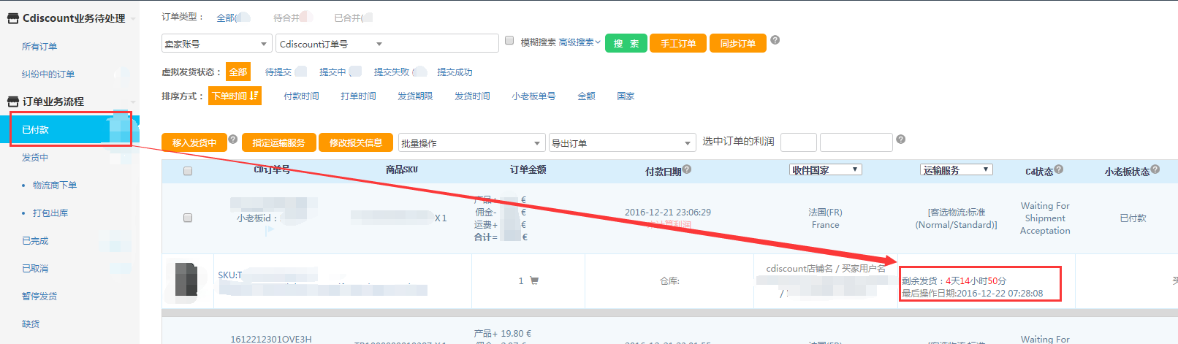Open 已完成 in the sidebar
This screenshot has width=1178, height=344.
(35, 240)
